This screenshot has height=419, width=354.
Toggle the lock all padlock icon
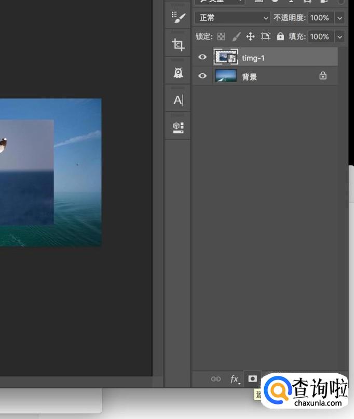(280, 36)
